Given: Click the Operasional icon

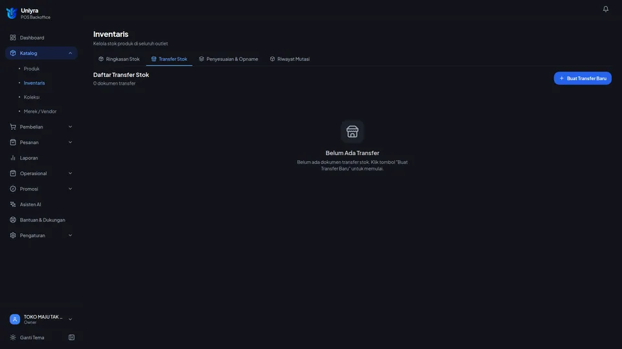Looking at the screenshot, I should [13, 173].
